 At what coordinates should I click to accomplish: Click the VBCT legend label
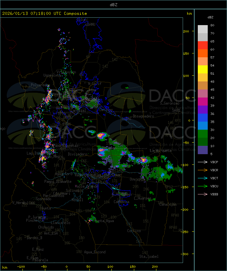214,178
